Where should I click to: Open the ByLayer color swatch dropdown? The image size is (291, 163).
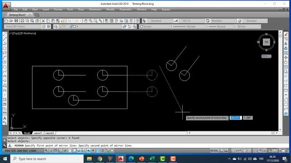(x=155, y=27)
